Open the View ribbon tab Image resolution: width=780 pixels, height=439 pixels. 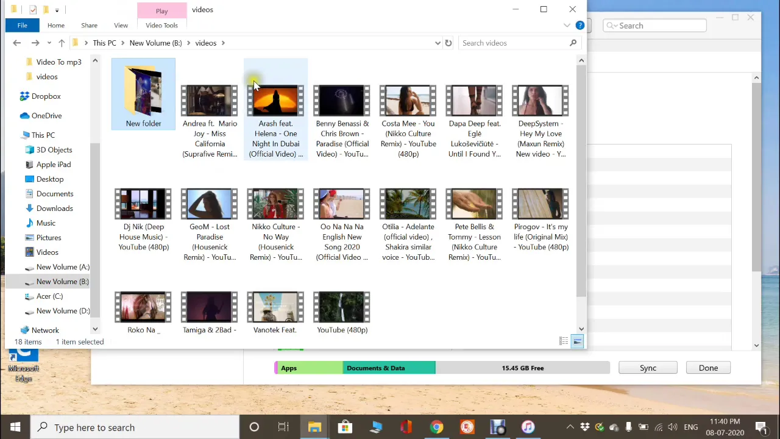tap(121, 25)
